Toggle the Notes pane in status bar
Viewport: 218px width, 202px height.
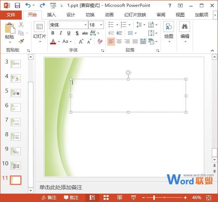click(x=49, y=198)
